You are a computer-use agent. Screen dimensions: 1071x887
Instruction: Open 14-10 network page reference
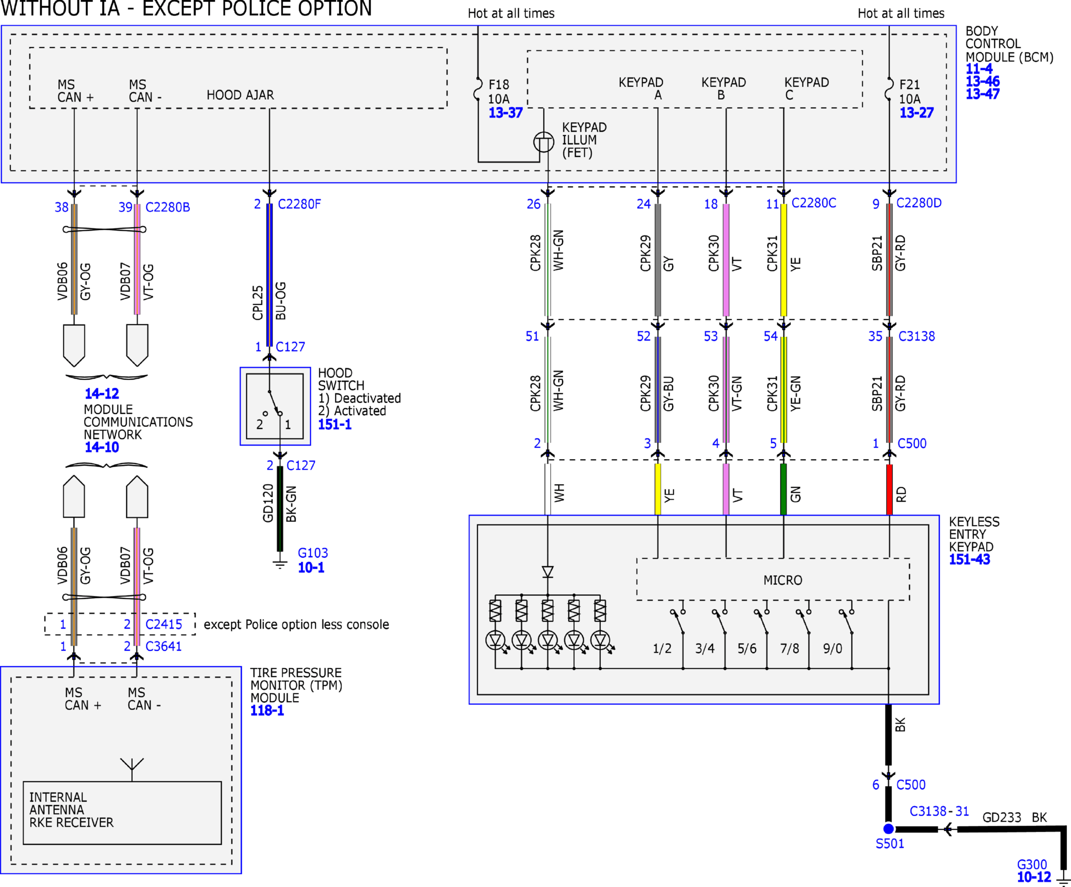(102, 447)
